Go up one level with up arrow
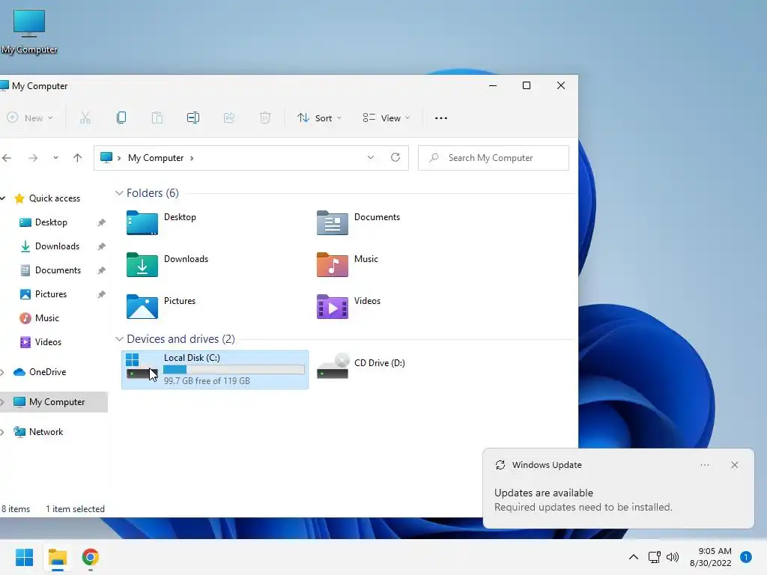767x575 pixels. (x=77, y=158)
